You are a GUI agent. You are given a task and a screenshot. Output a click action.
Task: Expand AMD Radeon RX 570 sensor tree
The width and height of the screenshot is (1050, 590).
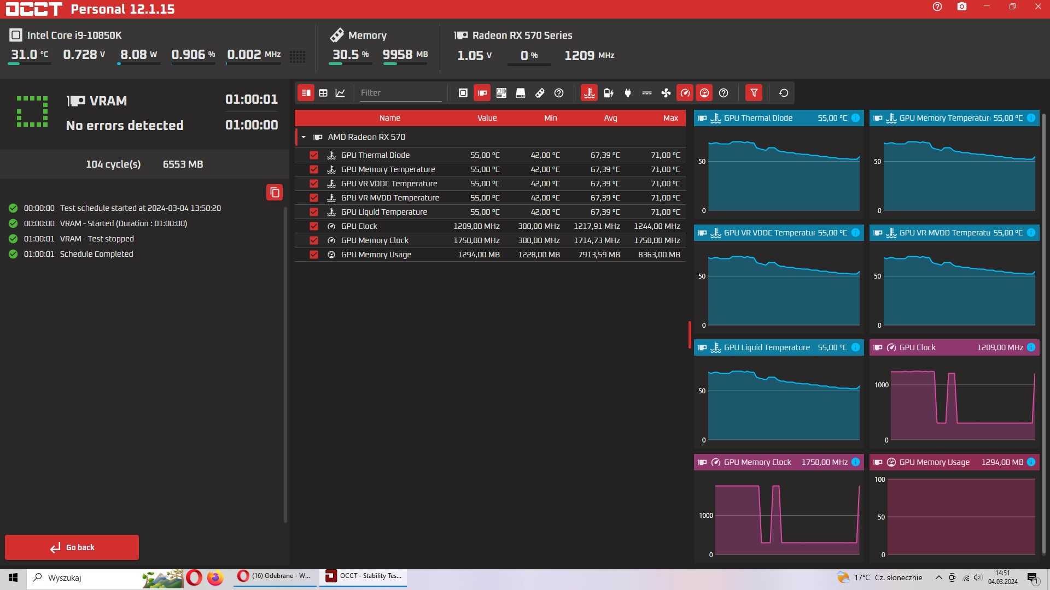pyautogui.click(x=303, y=137)
